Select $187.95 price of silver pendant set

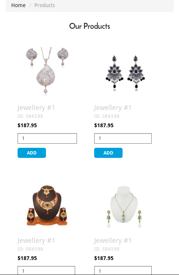tap(27, 125)
